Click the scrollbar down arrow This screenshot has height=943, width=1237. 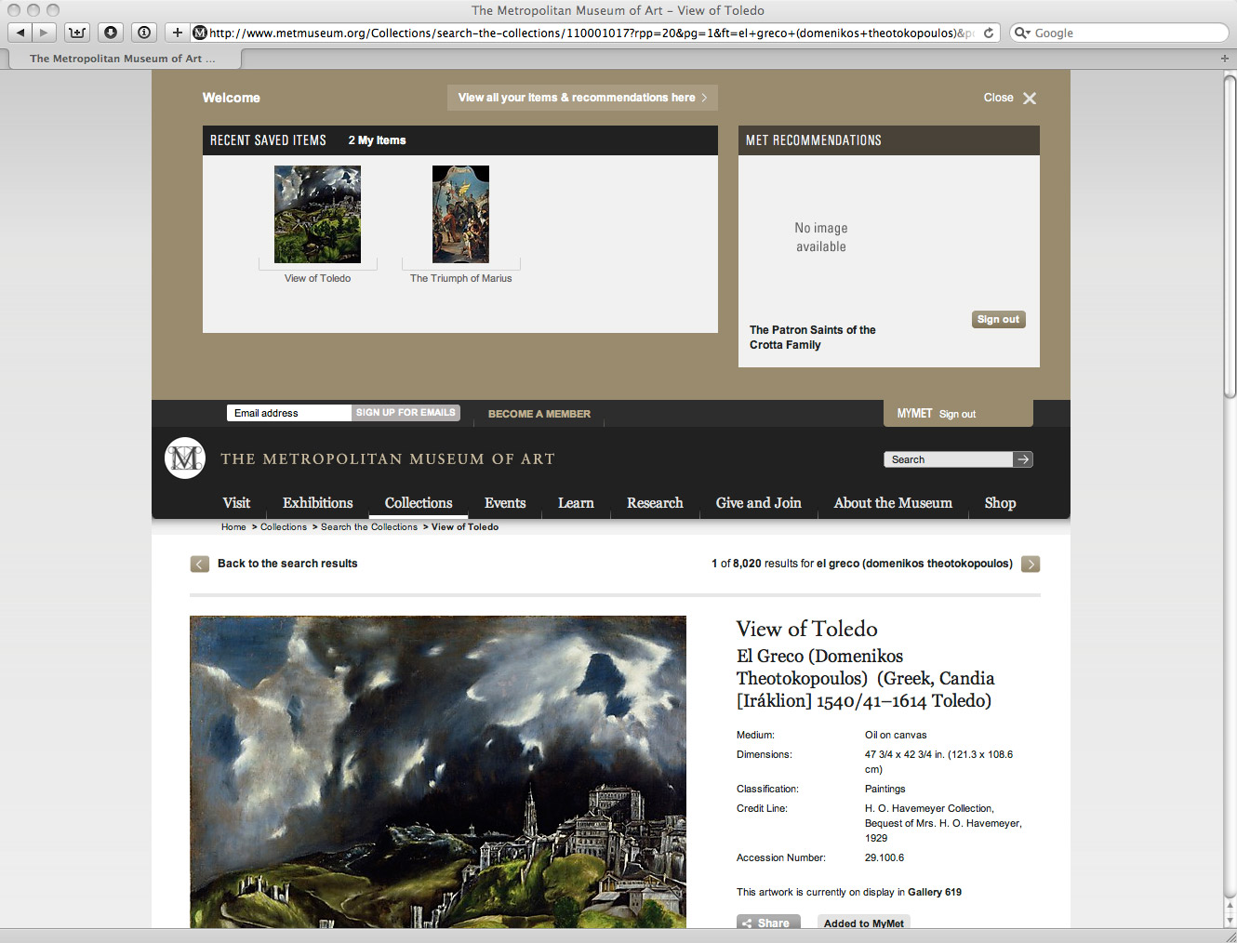coord(1230,919)
